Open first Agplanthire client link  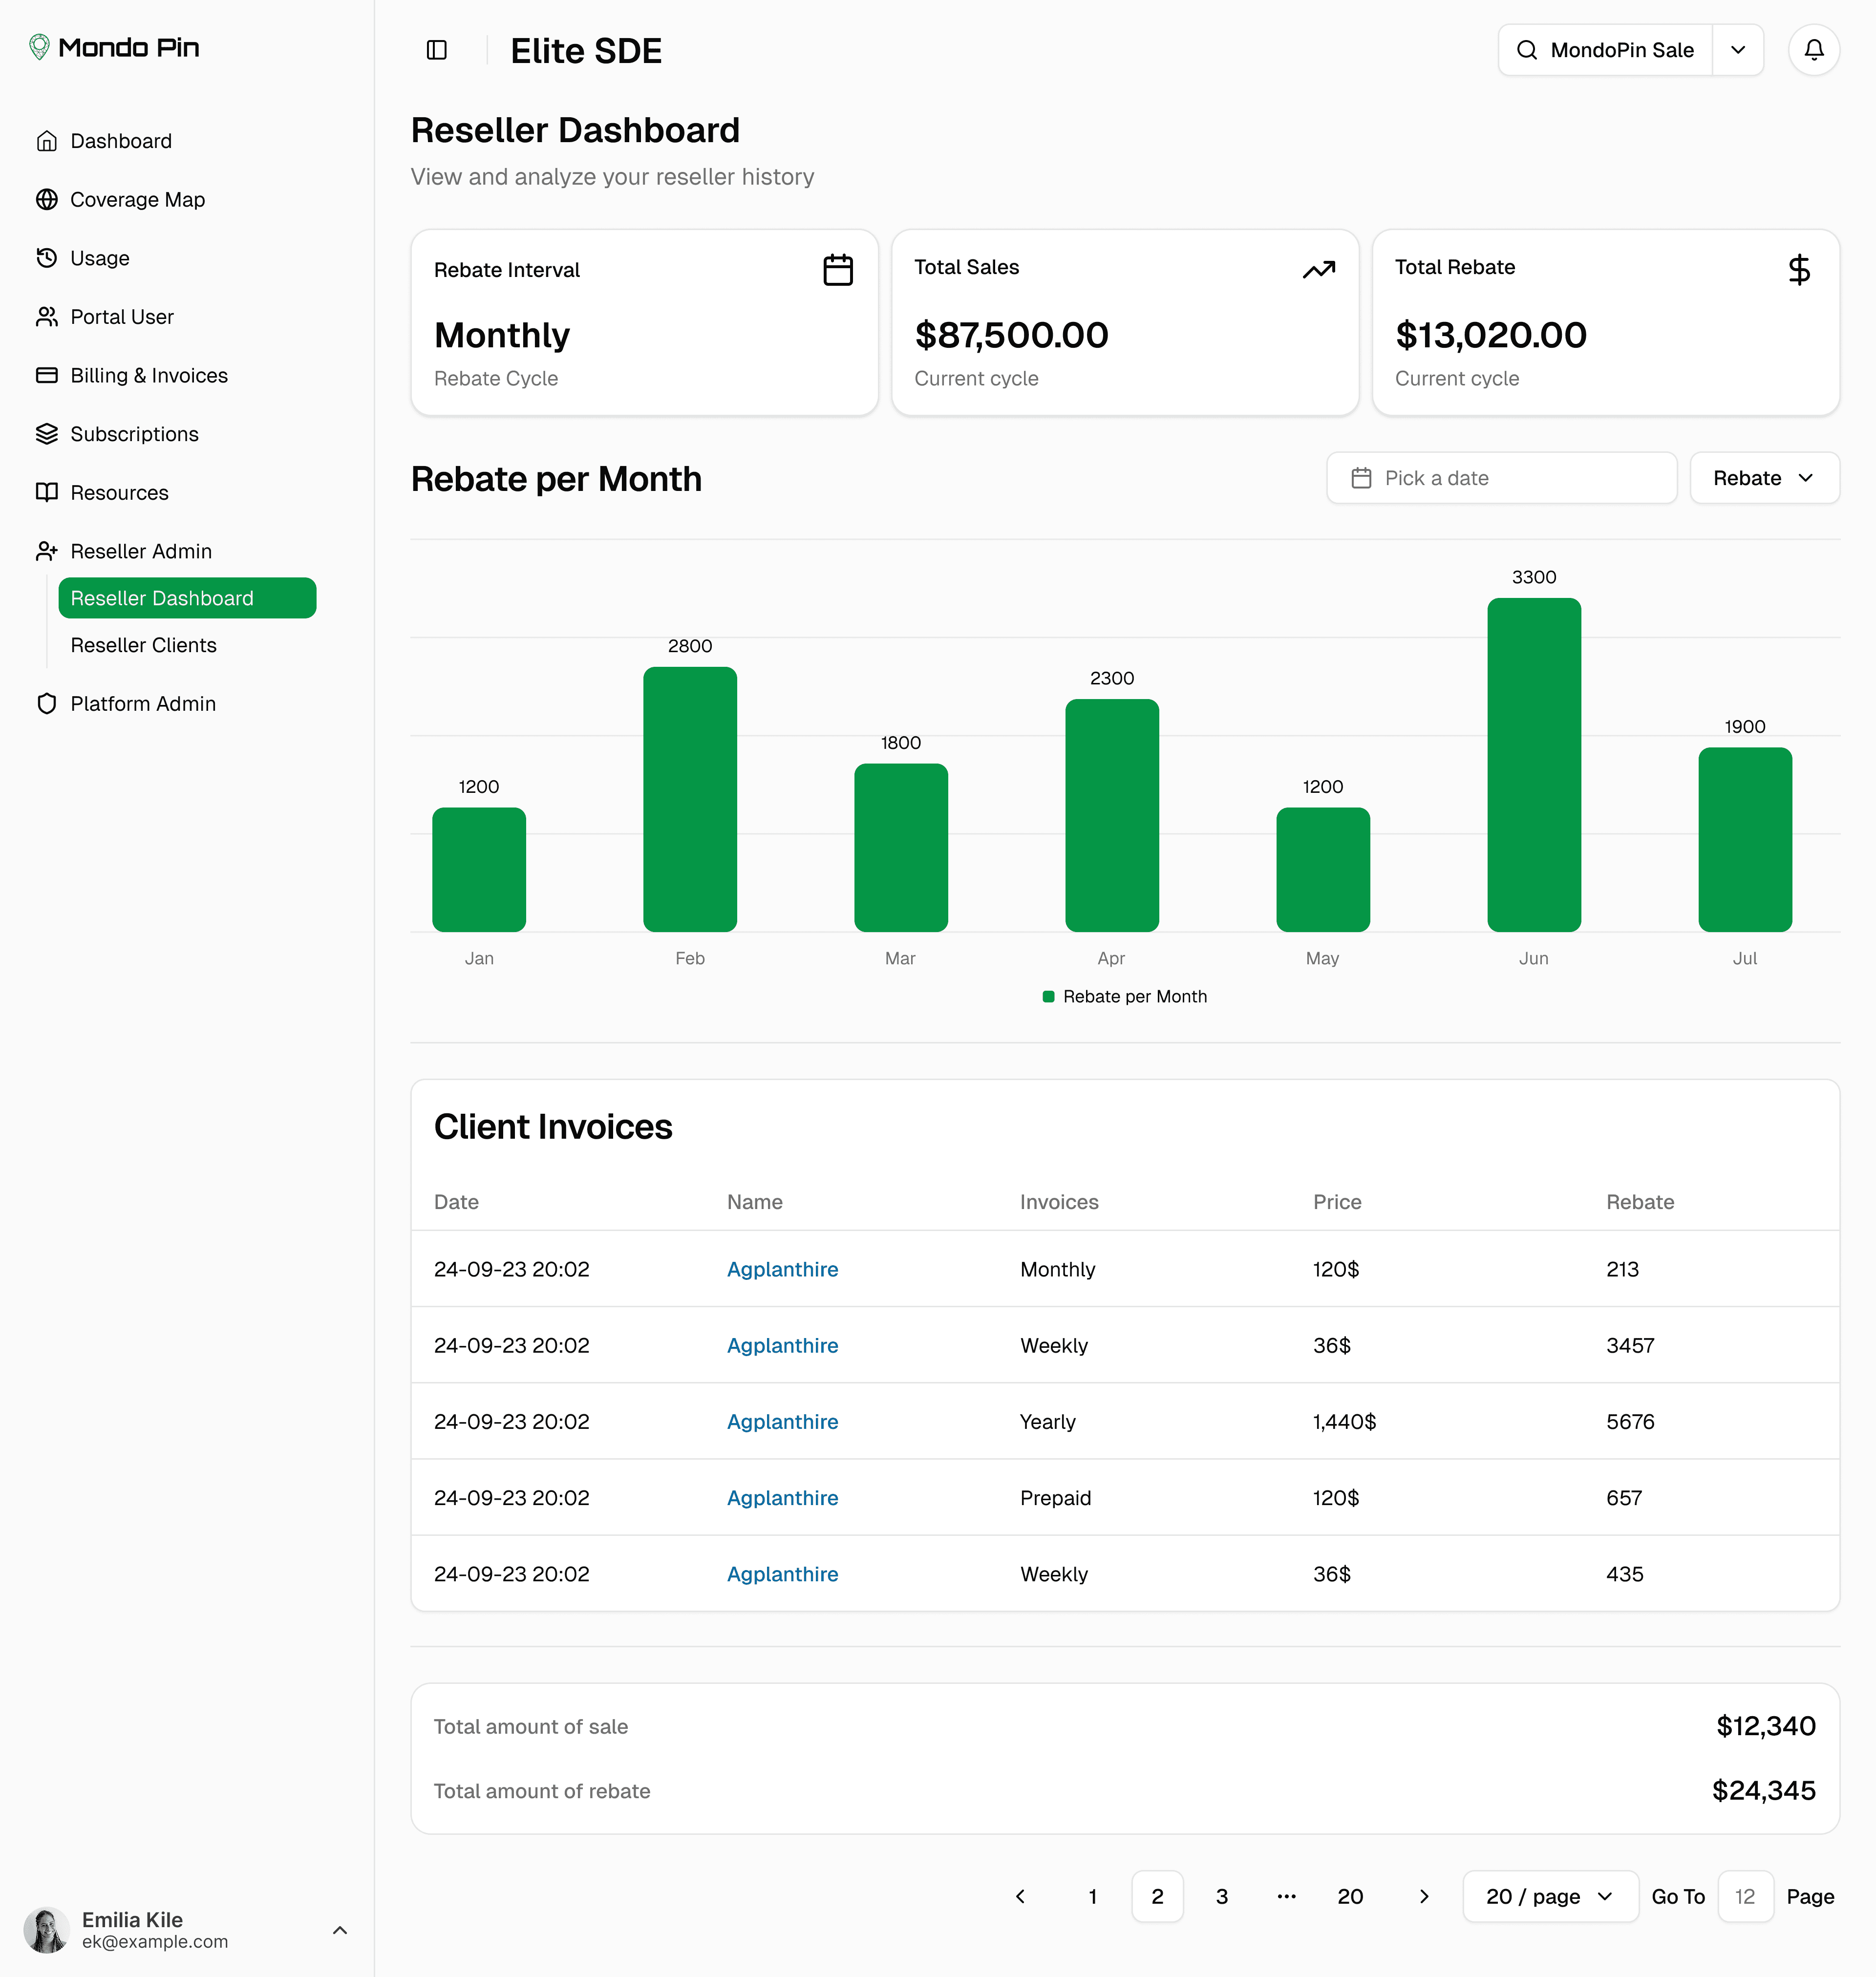pos(782,1269)
